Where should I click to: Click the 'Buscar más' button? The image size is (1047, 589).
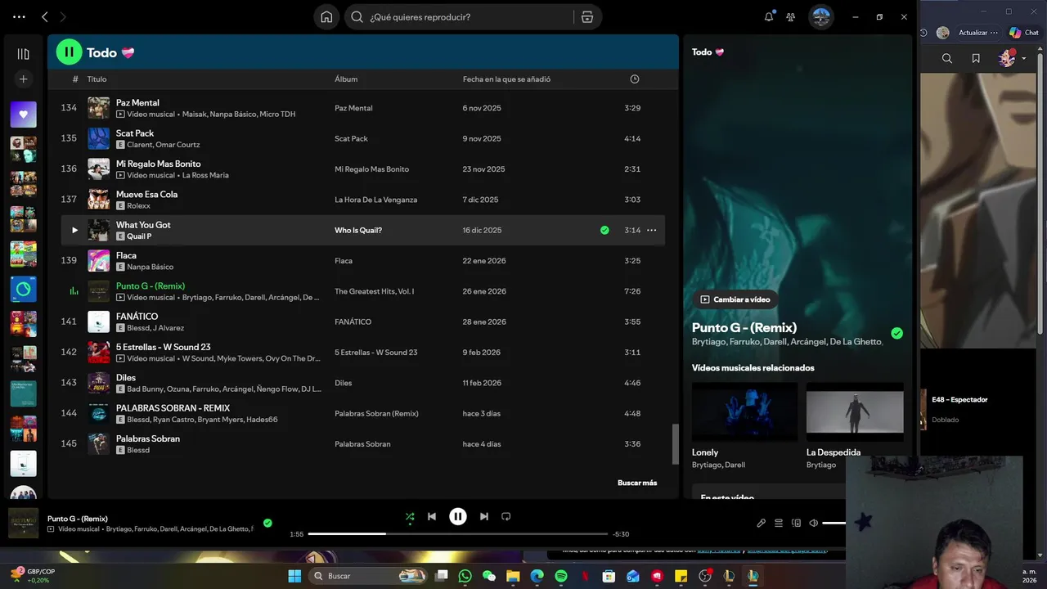637,483
